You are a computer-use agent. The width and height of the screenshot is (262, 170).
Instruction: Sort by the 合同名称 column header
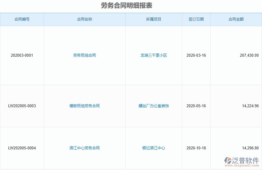pyautogui.click(x=84, y=19)
